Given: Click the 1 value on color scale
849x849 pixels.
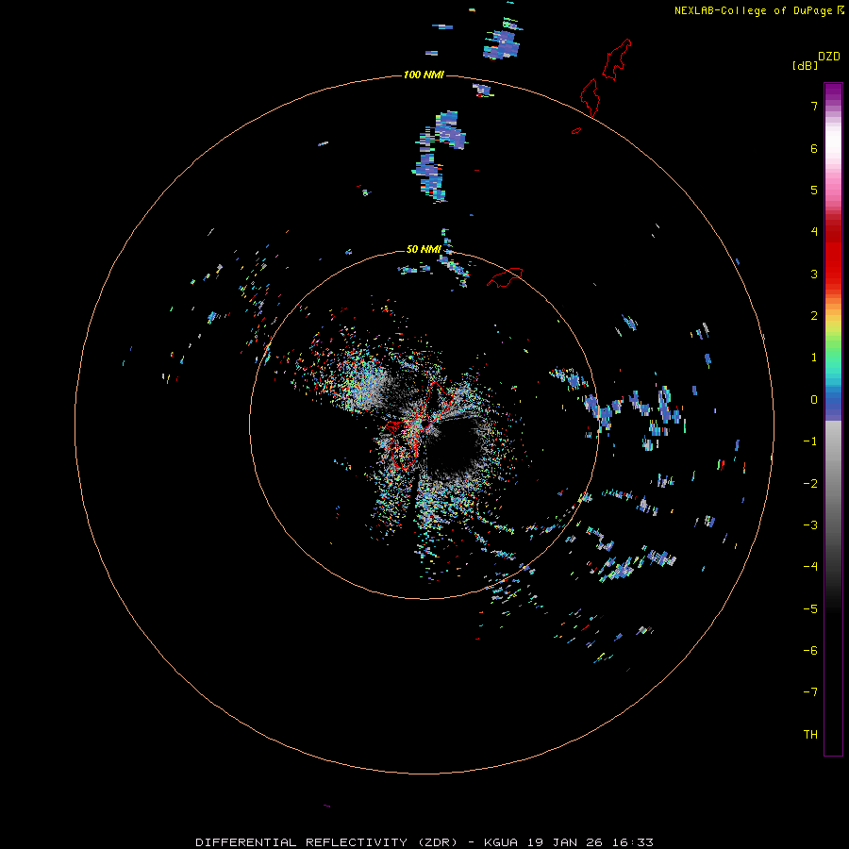Looking at the screenshot, I should (814, 358).
